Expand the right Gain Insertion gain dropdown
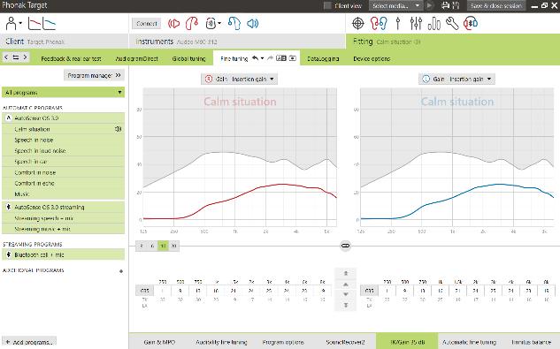Viewport: 560px width, 349px height. [456, 79]
